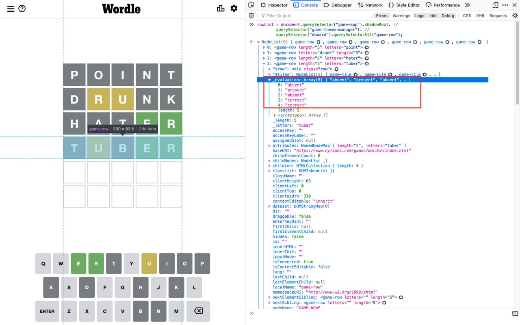Toggle the Errors filter in console
The image size is (520, 325).
coord(381,15)
